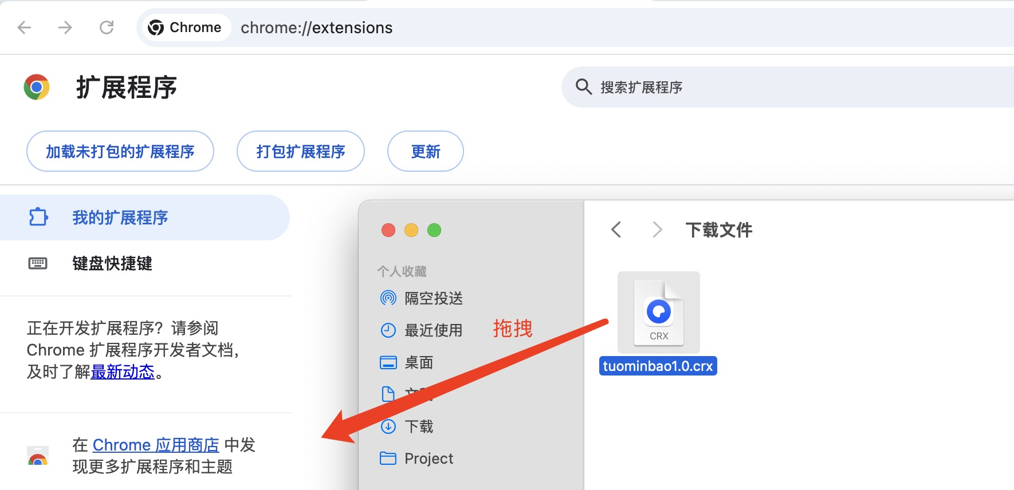
Task: Go back in the Finder window
Action: point(616,230)
